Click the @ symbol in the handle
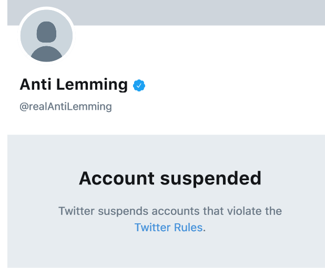Image resolution: width=325 pixels, height=268 pixels. 24,107
